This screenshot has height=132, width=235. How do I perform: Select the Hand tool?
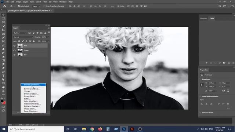3,87
